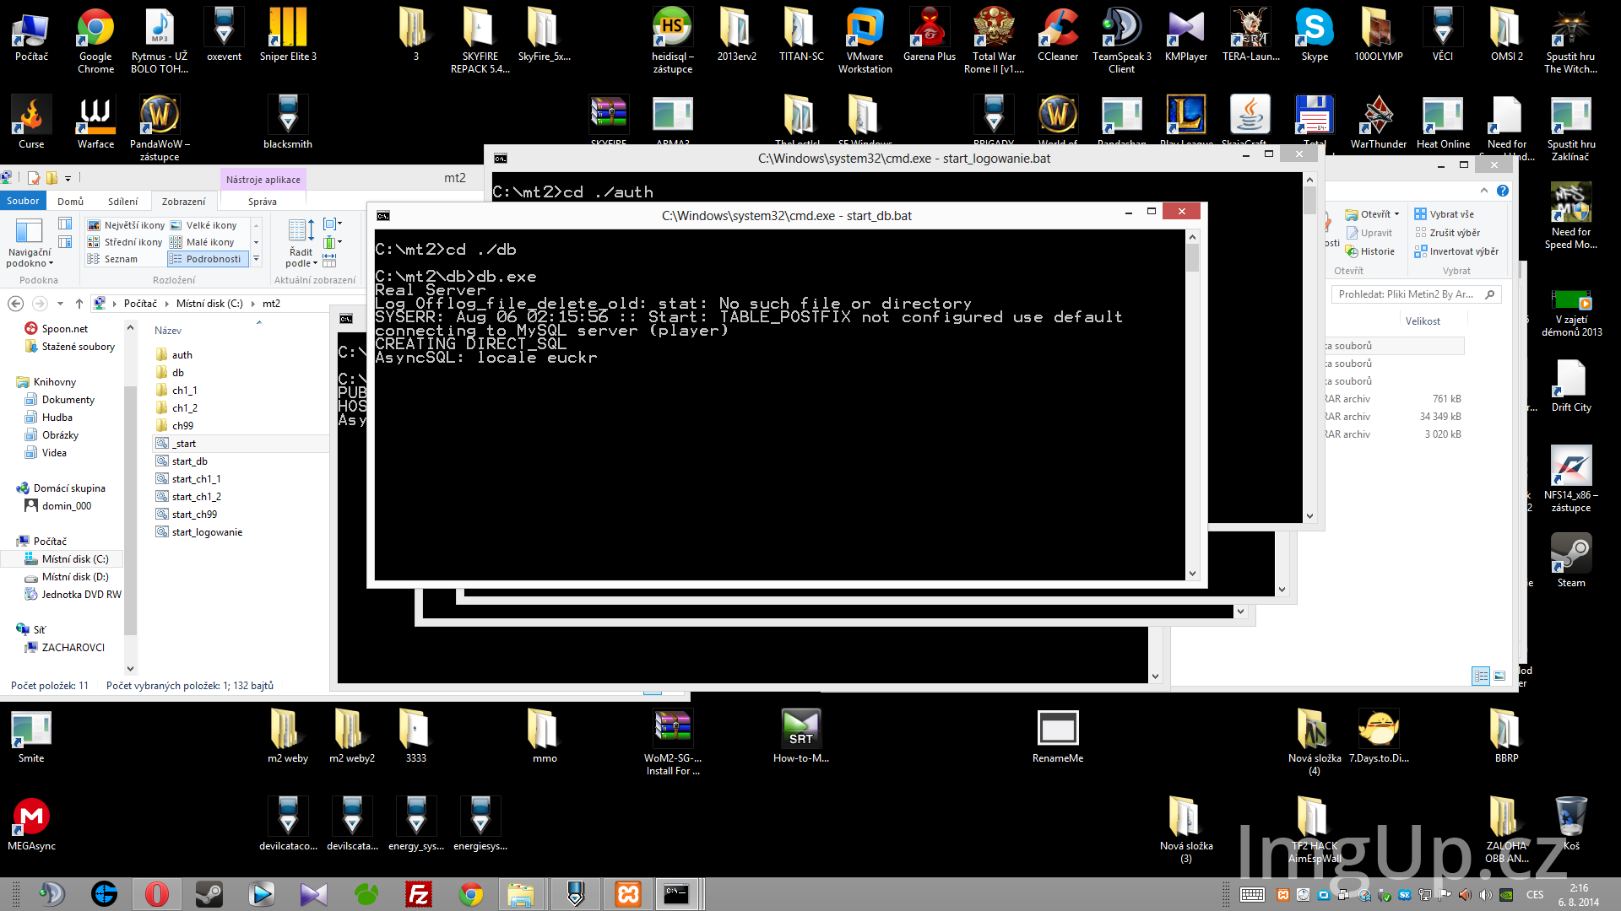The image size is (1621, 911).
Task: Open VMware Workstation shortcut
Action: (x=865, y=40)
